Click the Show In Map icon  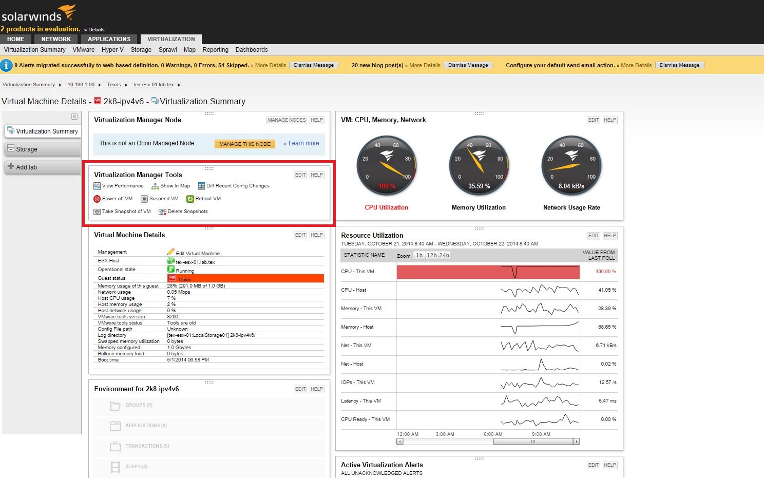click(x=155, y=186)
